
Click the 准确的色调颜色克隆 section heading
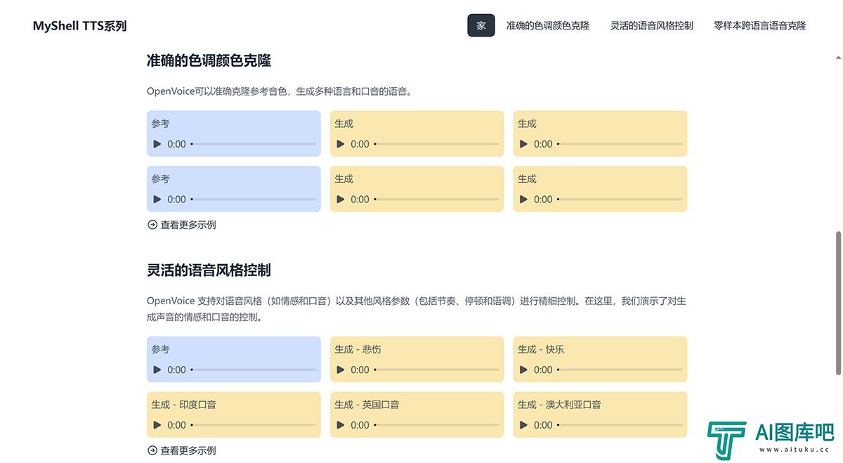click(209, 60)
